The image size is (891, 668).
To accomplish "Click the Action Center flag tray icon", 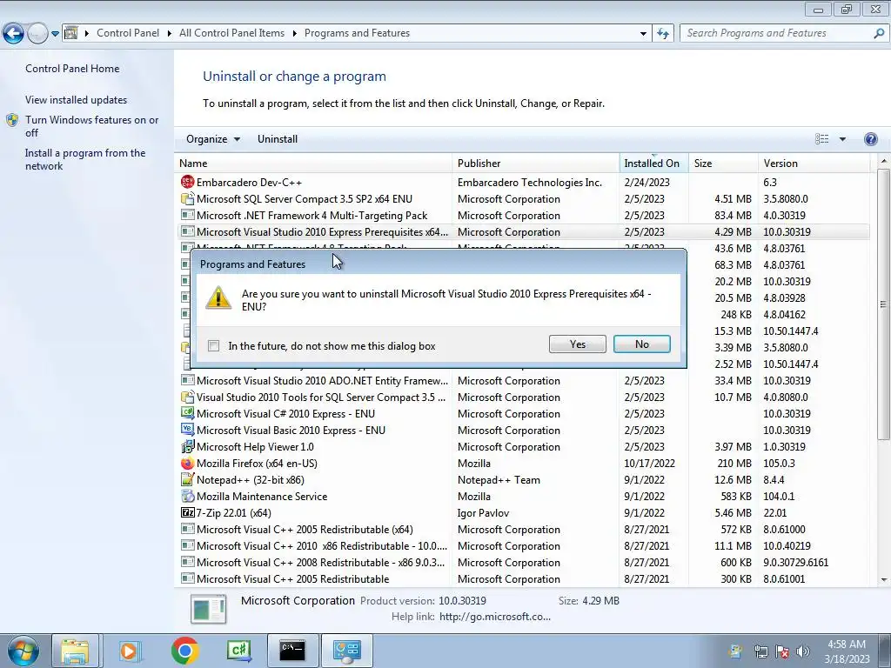I will [x=782, y=651].
